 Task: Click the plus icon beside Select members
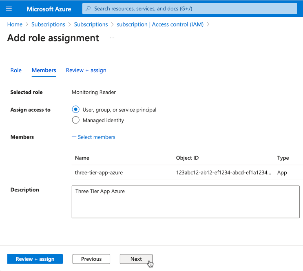click(x=74, y=137)
